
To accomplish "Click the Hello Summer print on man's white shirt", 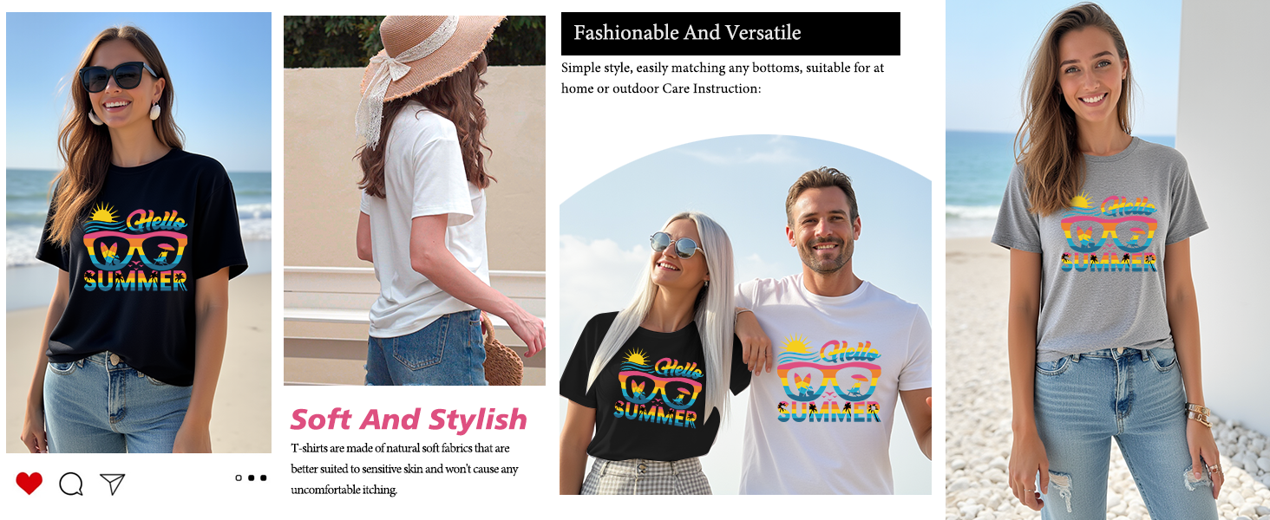I will click(x=828, y=379).
